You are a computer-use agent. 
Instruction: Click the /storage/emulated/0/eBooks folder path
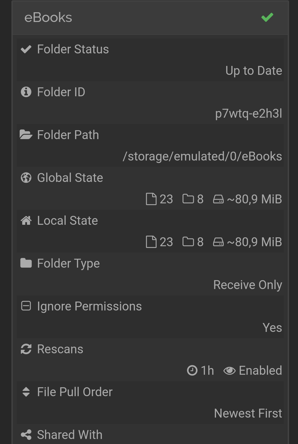[x=202, y=156]
